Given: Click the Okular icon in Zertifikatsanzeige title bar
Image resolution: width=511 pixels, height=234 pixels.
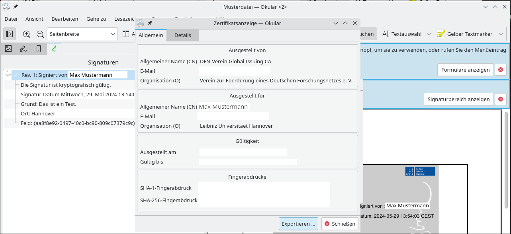Looking at the screenshot, I should 140,23.
